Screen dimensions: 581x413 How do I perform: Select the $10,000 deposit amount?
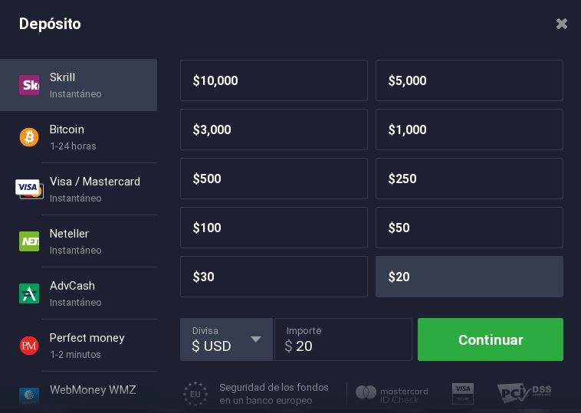tap(274, 80)
